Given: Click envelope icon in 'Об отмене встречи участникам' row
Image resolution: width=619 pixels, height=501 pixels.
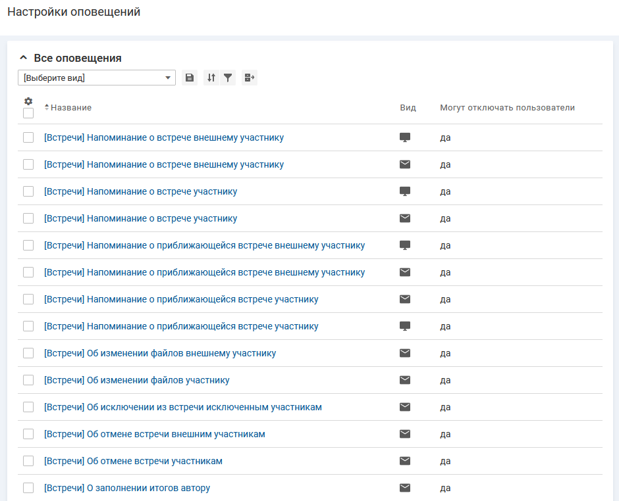Looking at the screenshot, I should pyautogui.click(x=405, y=461).
